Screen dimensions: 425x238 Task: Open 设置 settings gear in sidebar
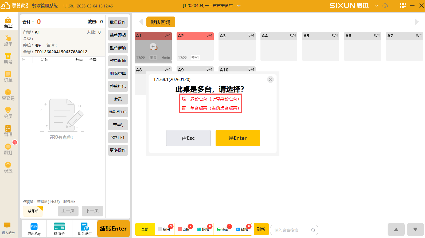8,167
